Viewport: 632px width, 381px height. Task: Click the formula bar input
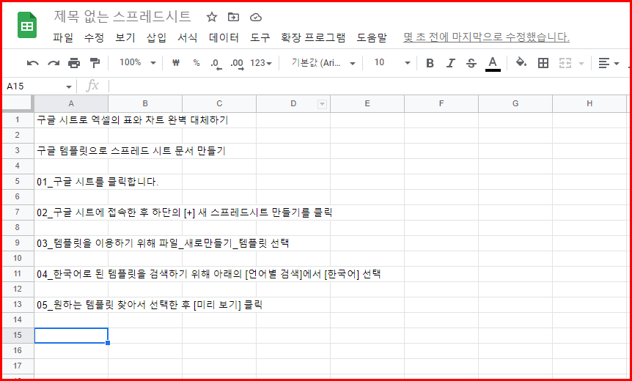(x=369, y=86)
